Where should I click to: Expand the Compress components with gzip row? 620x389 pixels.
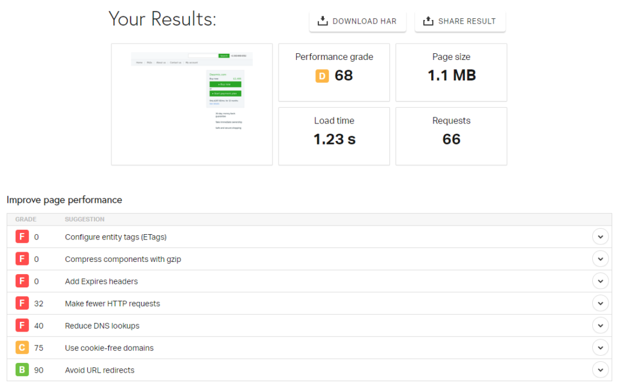coord(600,259)
